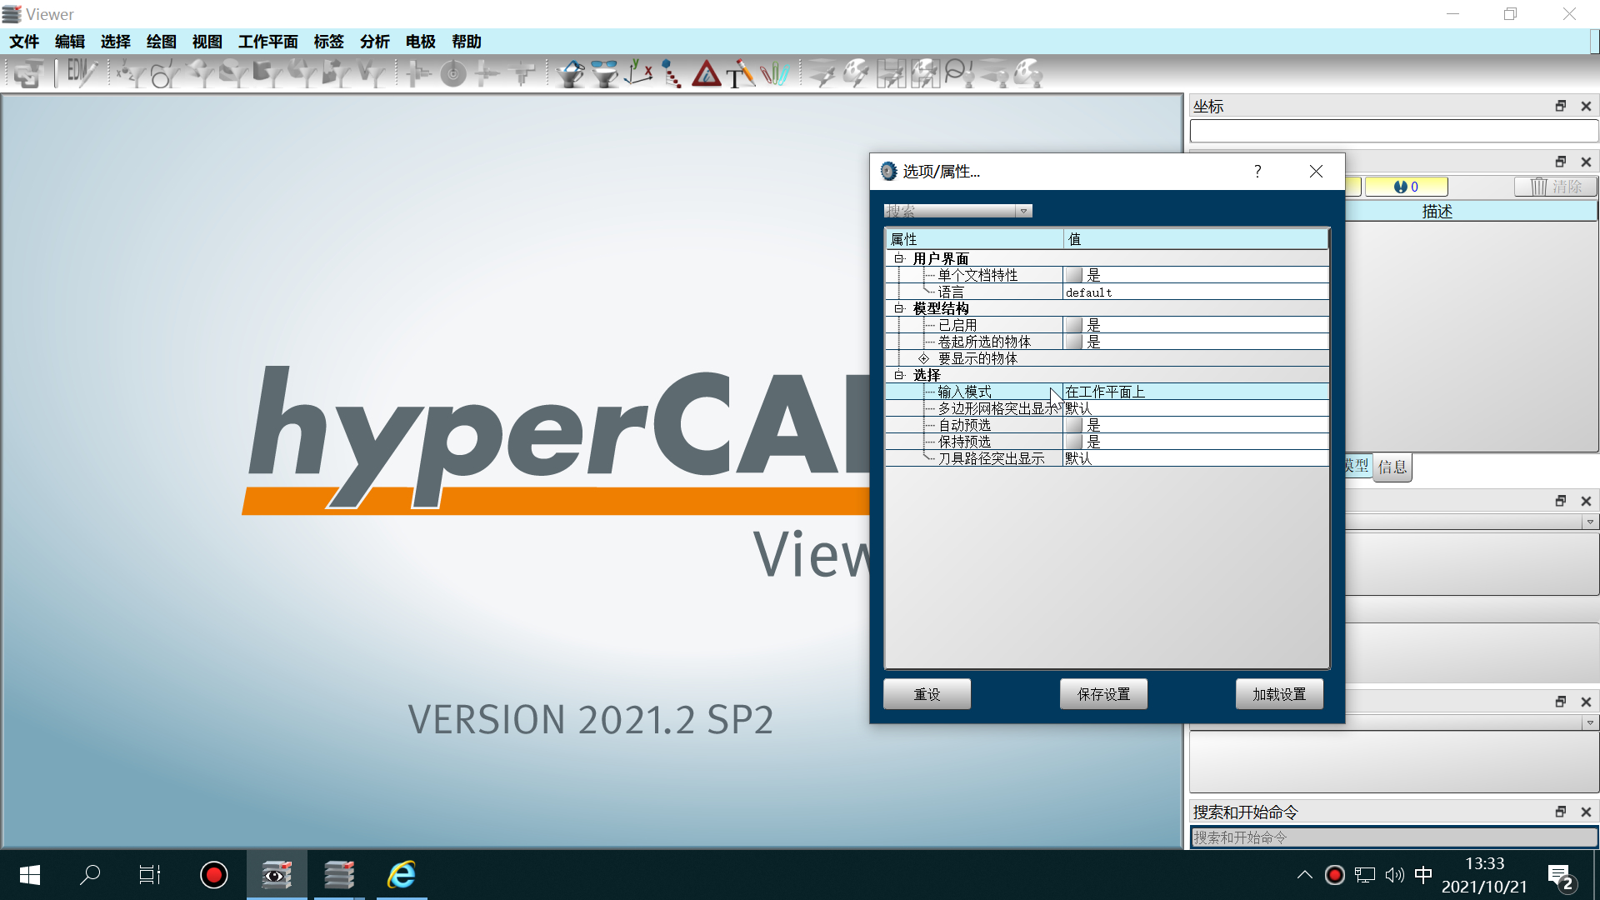This screenshot has width=1600, height=900.
Task: Click the 搜索和开始命令 input field
Action: point(1393,837)
